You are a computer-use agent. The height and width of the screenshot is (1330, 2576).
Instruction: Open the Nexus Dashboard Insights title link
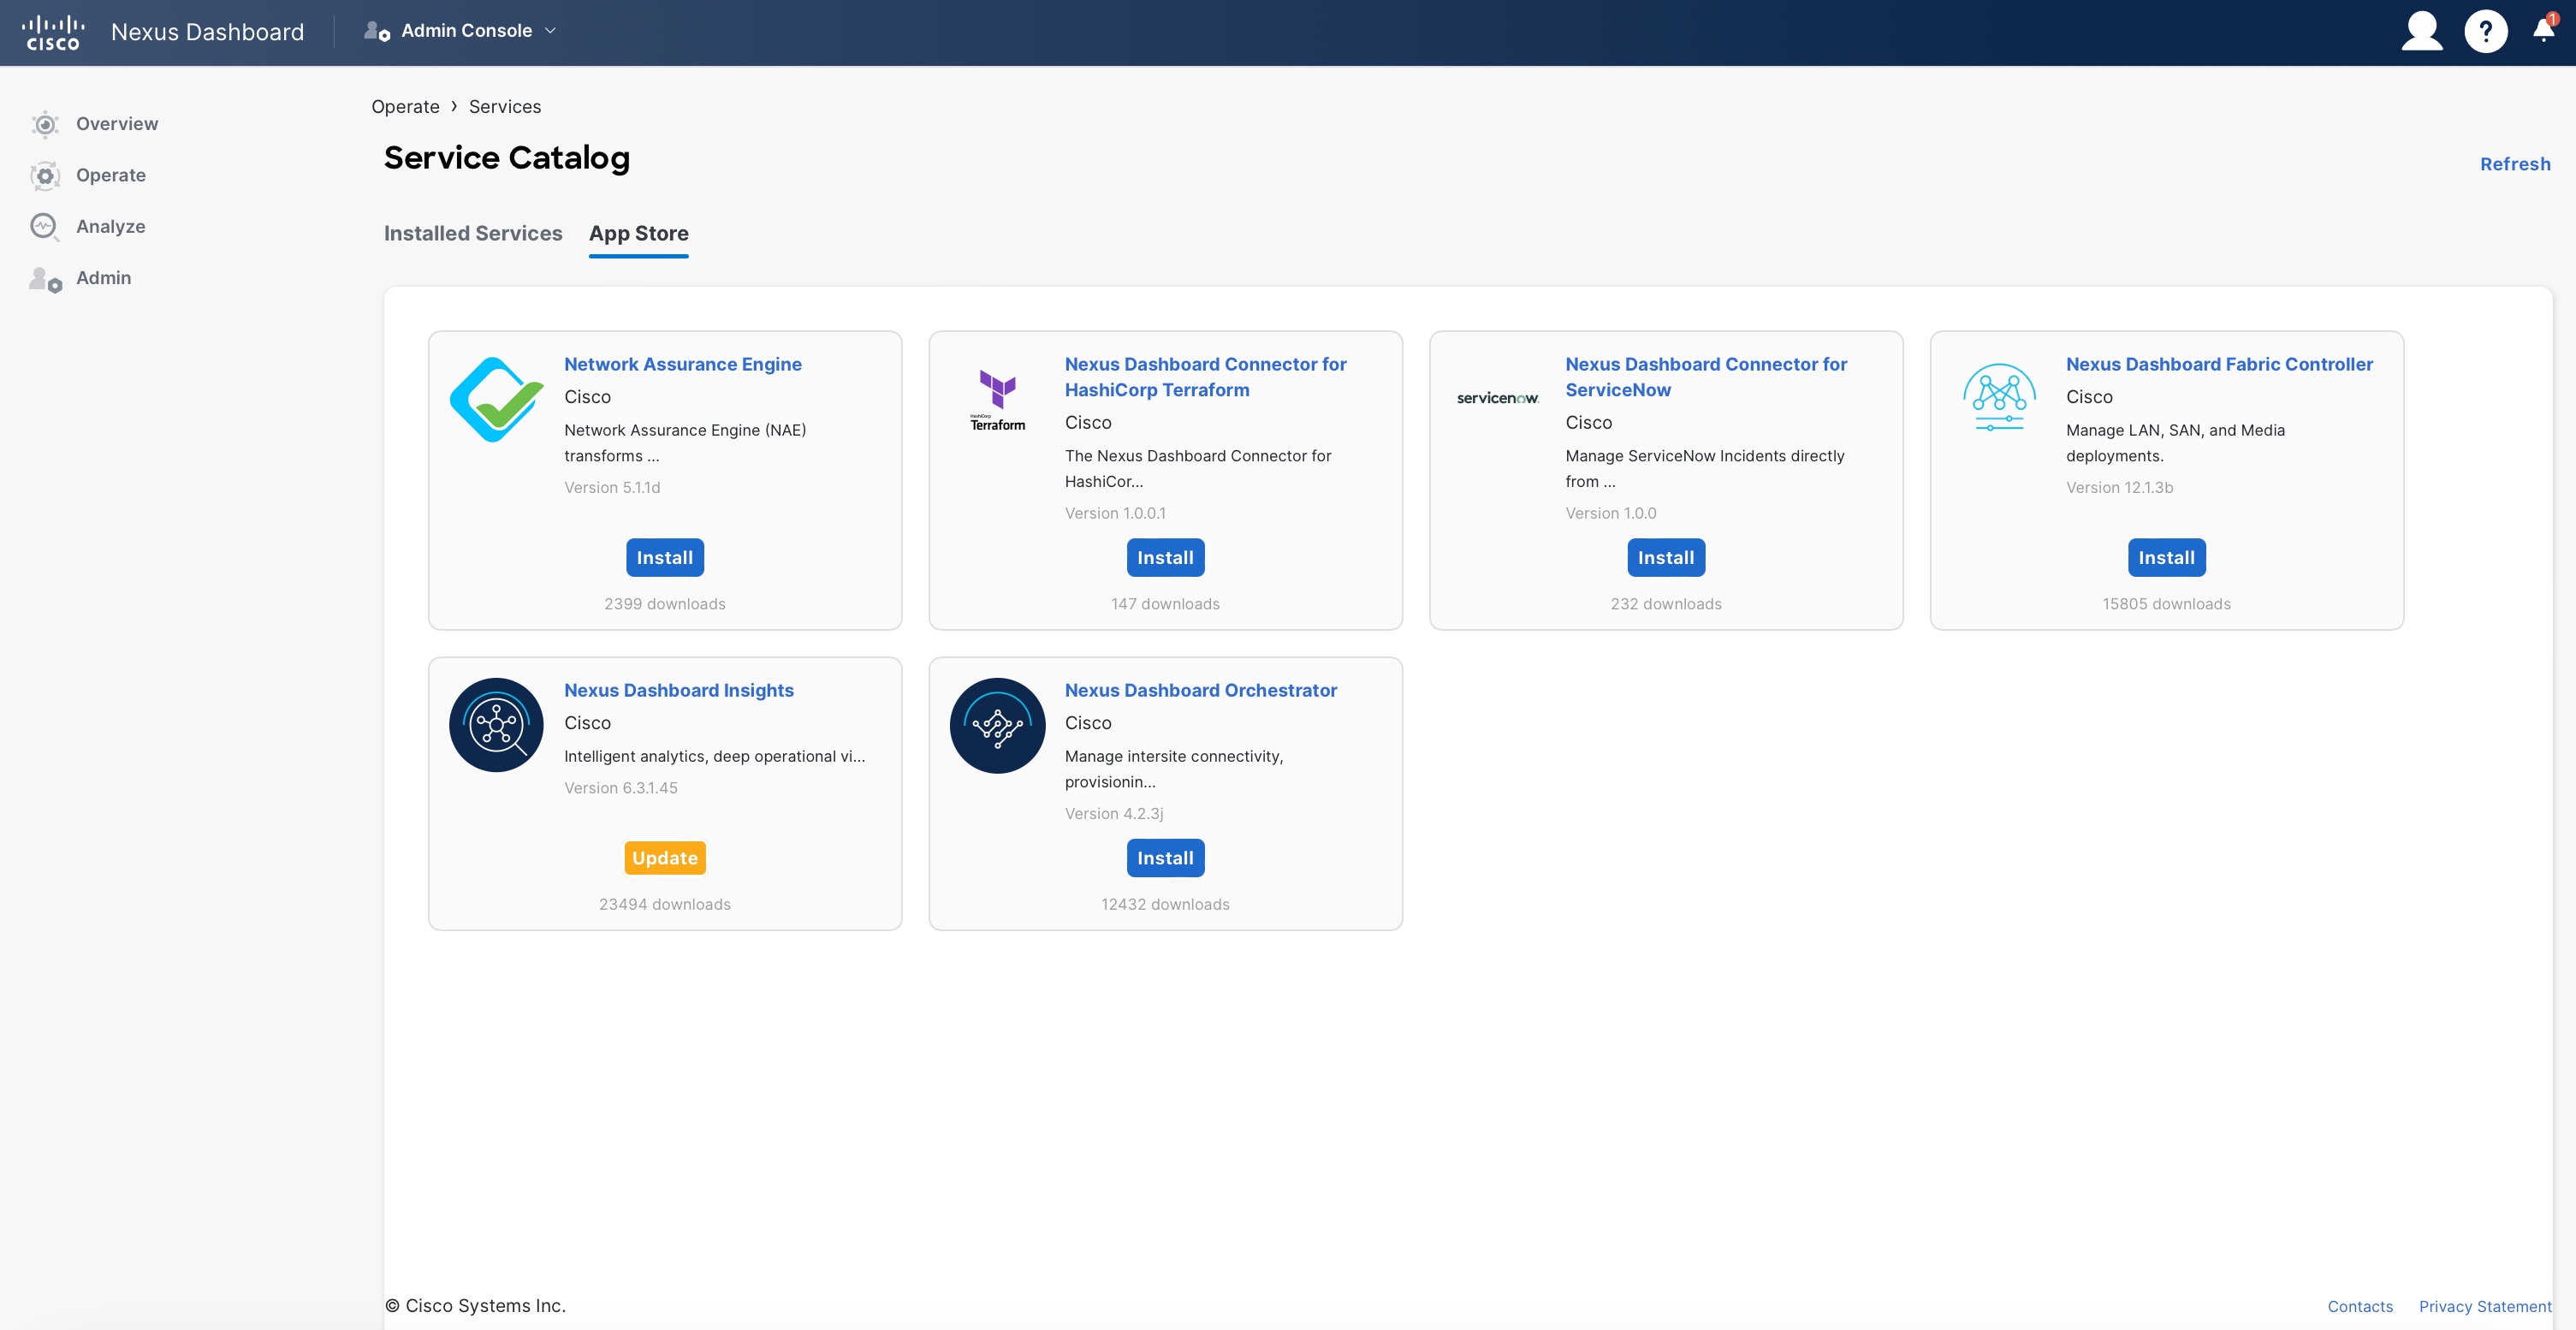tap(679, 691)
